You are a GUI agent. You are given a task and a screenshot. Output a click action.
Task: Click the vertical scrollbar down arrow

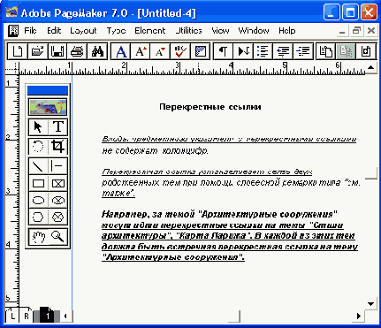point(371,304)
